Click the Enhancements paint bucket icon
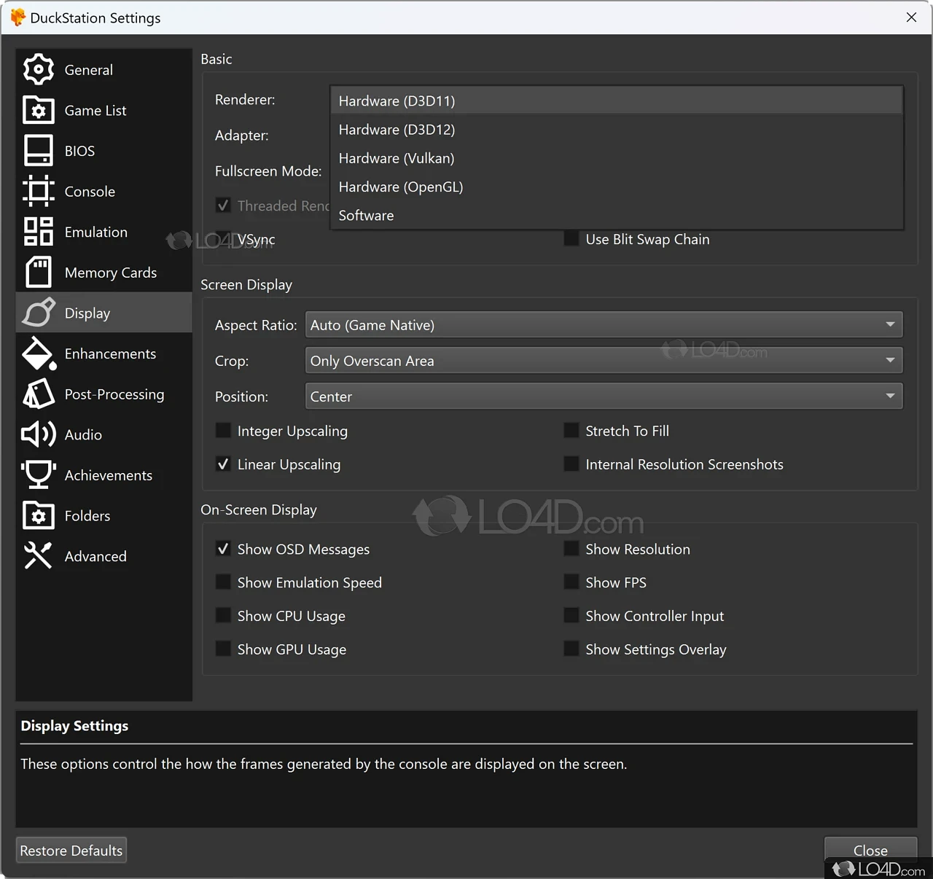The height and width of the screenshot is (879, 933). click(x=39, y=353)
